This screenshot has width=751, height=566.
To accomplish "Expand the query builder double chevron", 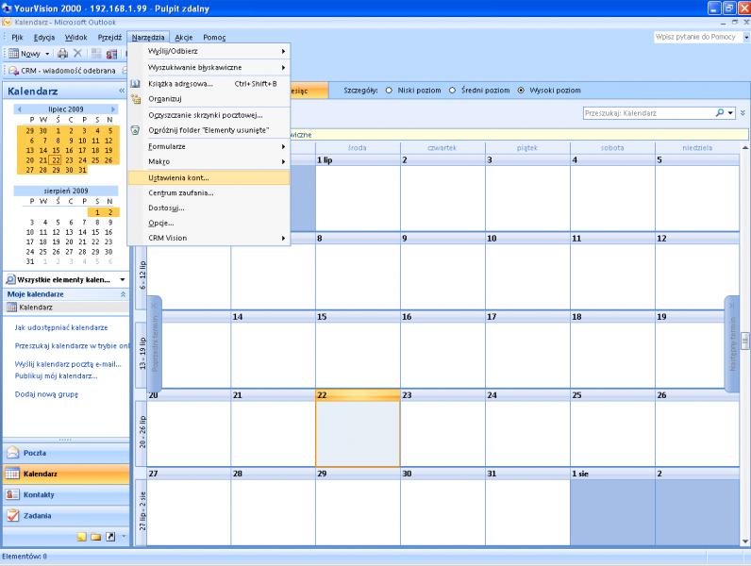I will (743, 113).
